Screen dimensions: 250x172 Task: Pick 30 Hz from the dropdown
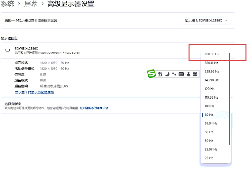[x=215, y=141]
